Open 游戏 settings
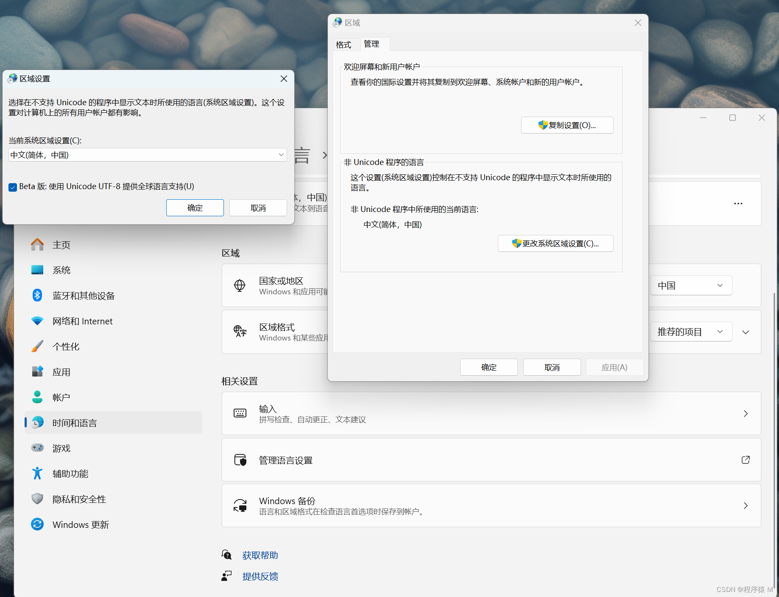The image size is (779, 597). click(61, 448)
